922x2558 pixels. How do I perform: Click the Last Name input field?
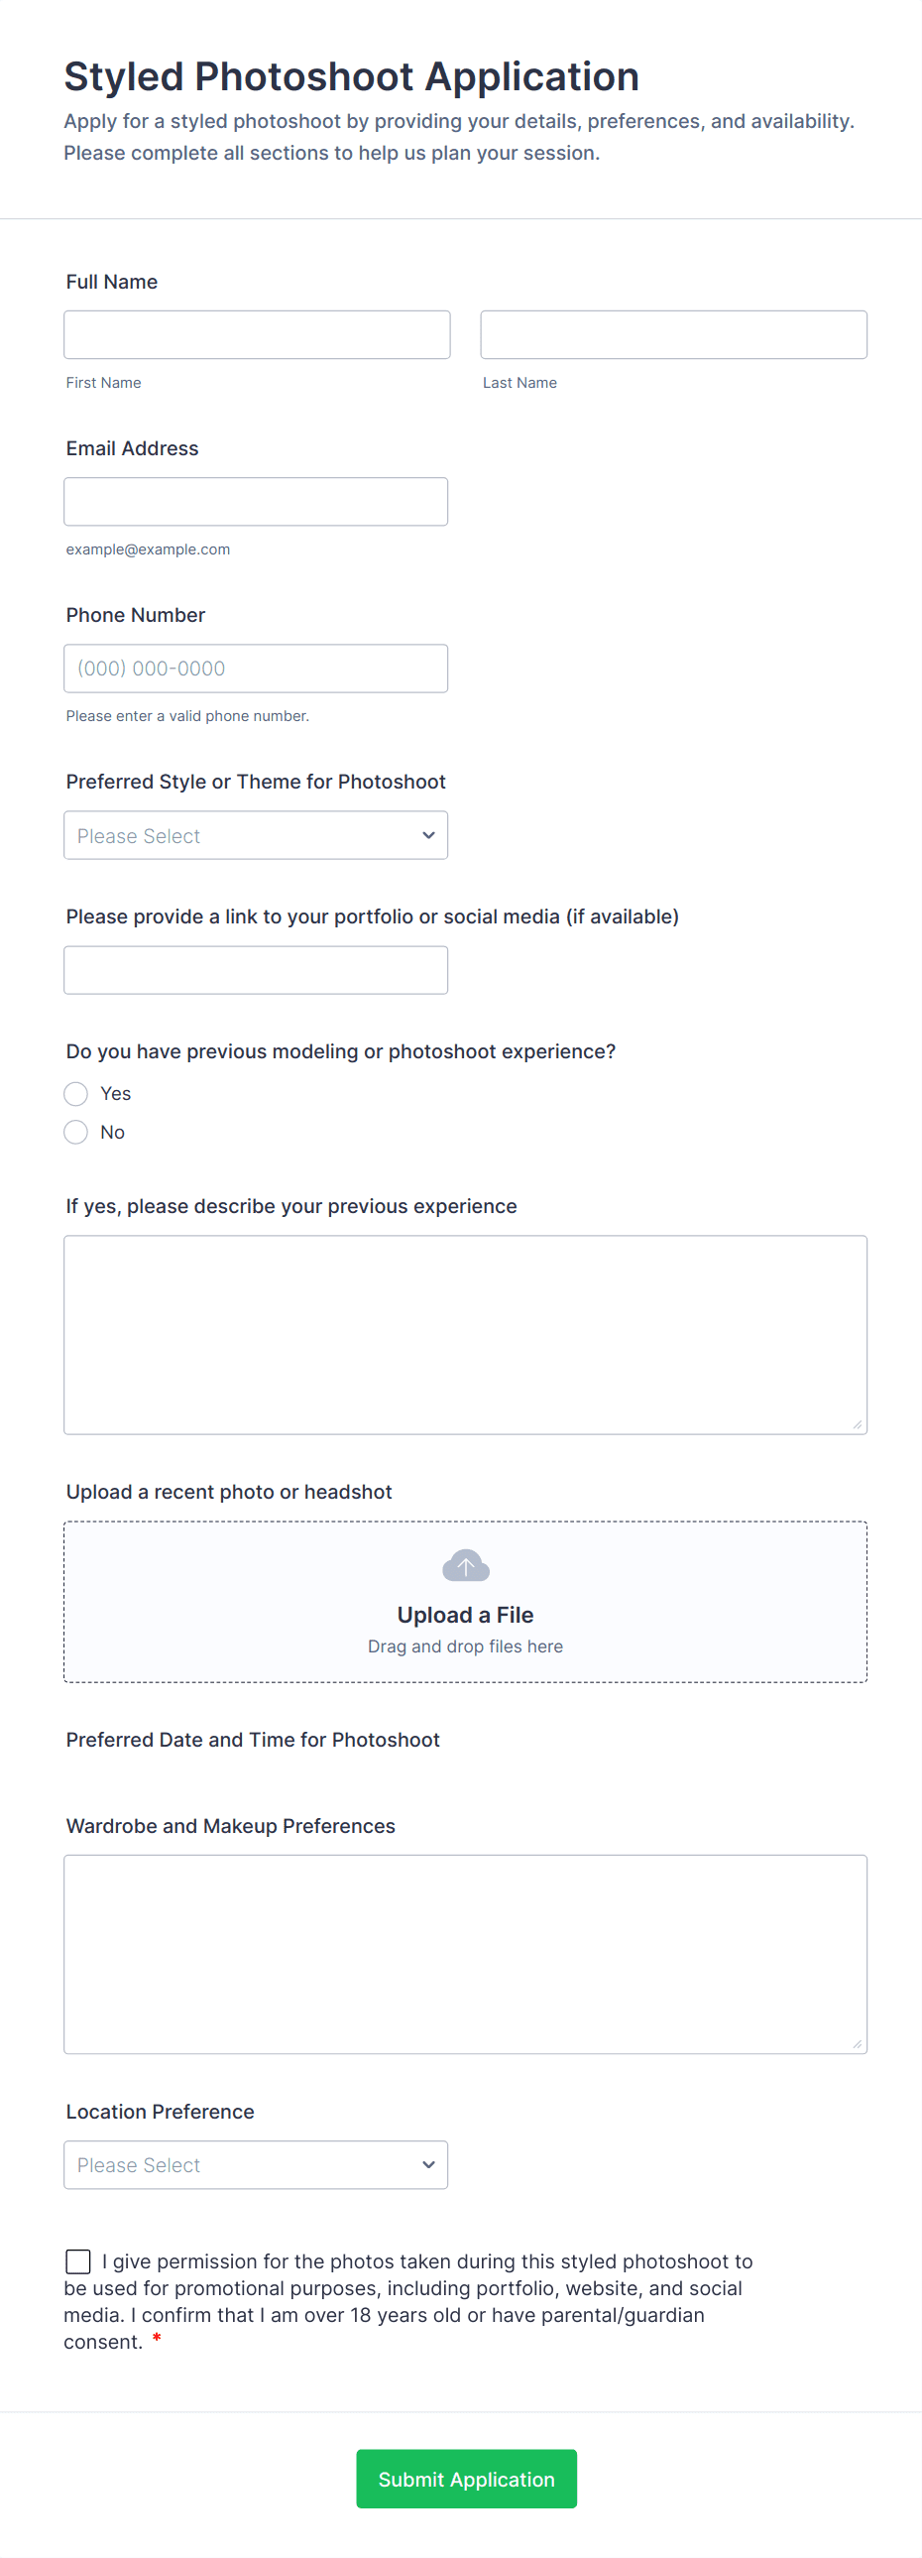(673, 333)
